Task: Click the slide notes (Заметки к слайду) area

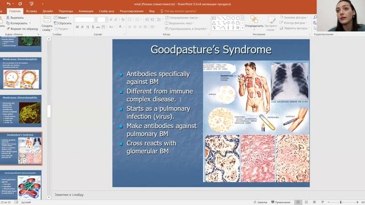Action: [69, 195]
